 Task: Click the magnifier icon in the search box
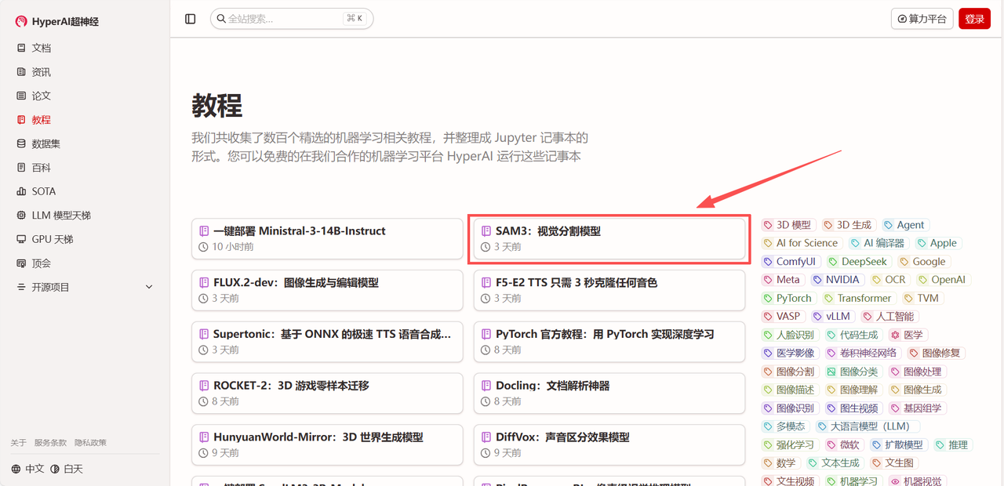point(221,19)
